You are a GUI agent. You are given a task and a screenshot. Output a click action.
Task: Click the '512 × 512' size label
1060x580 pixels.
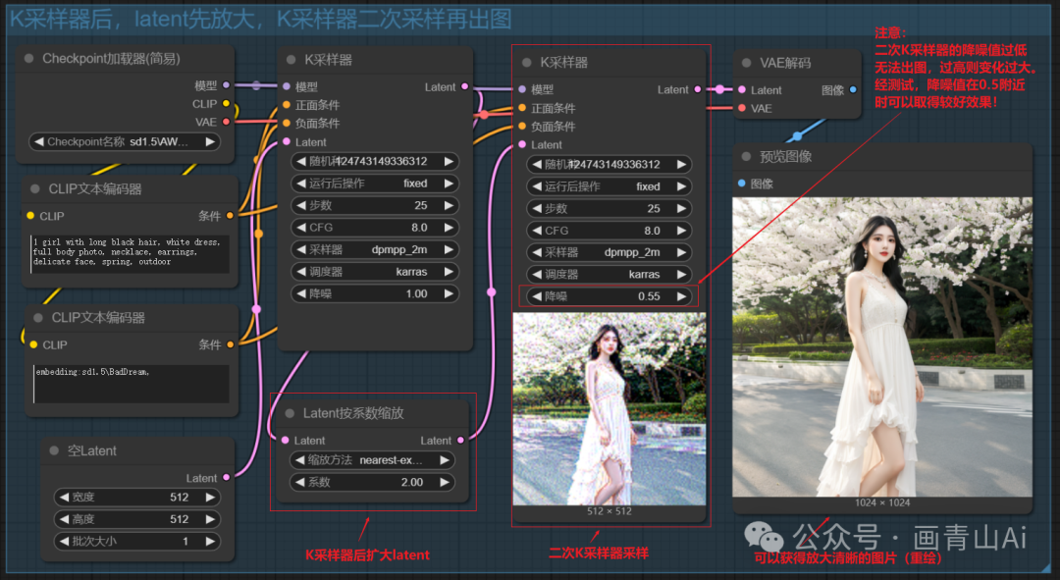pos(609,511)
